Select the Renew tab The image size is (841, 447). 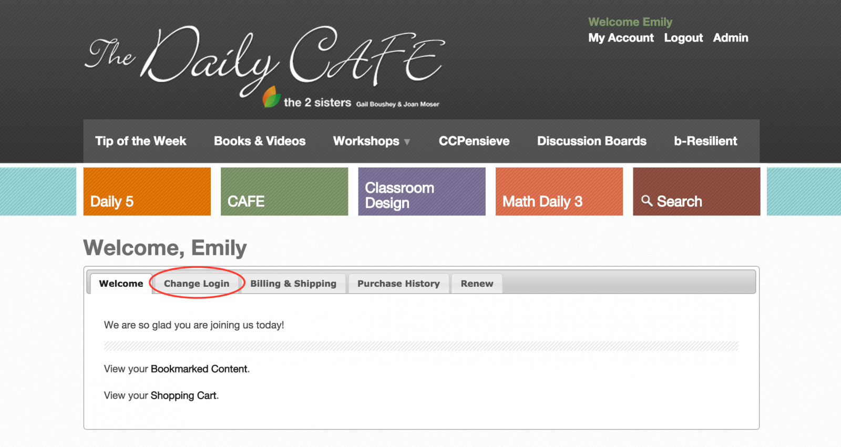click(477, 284)
